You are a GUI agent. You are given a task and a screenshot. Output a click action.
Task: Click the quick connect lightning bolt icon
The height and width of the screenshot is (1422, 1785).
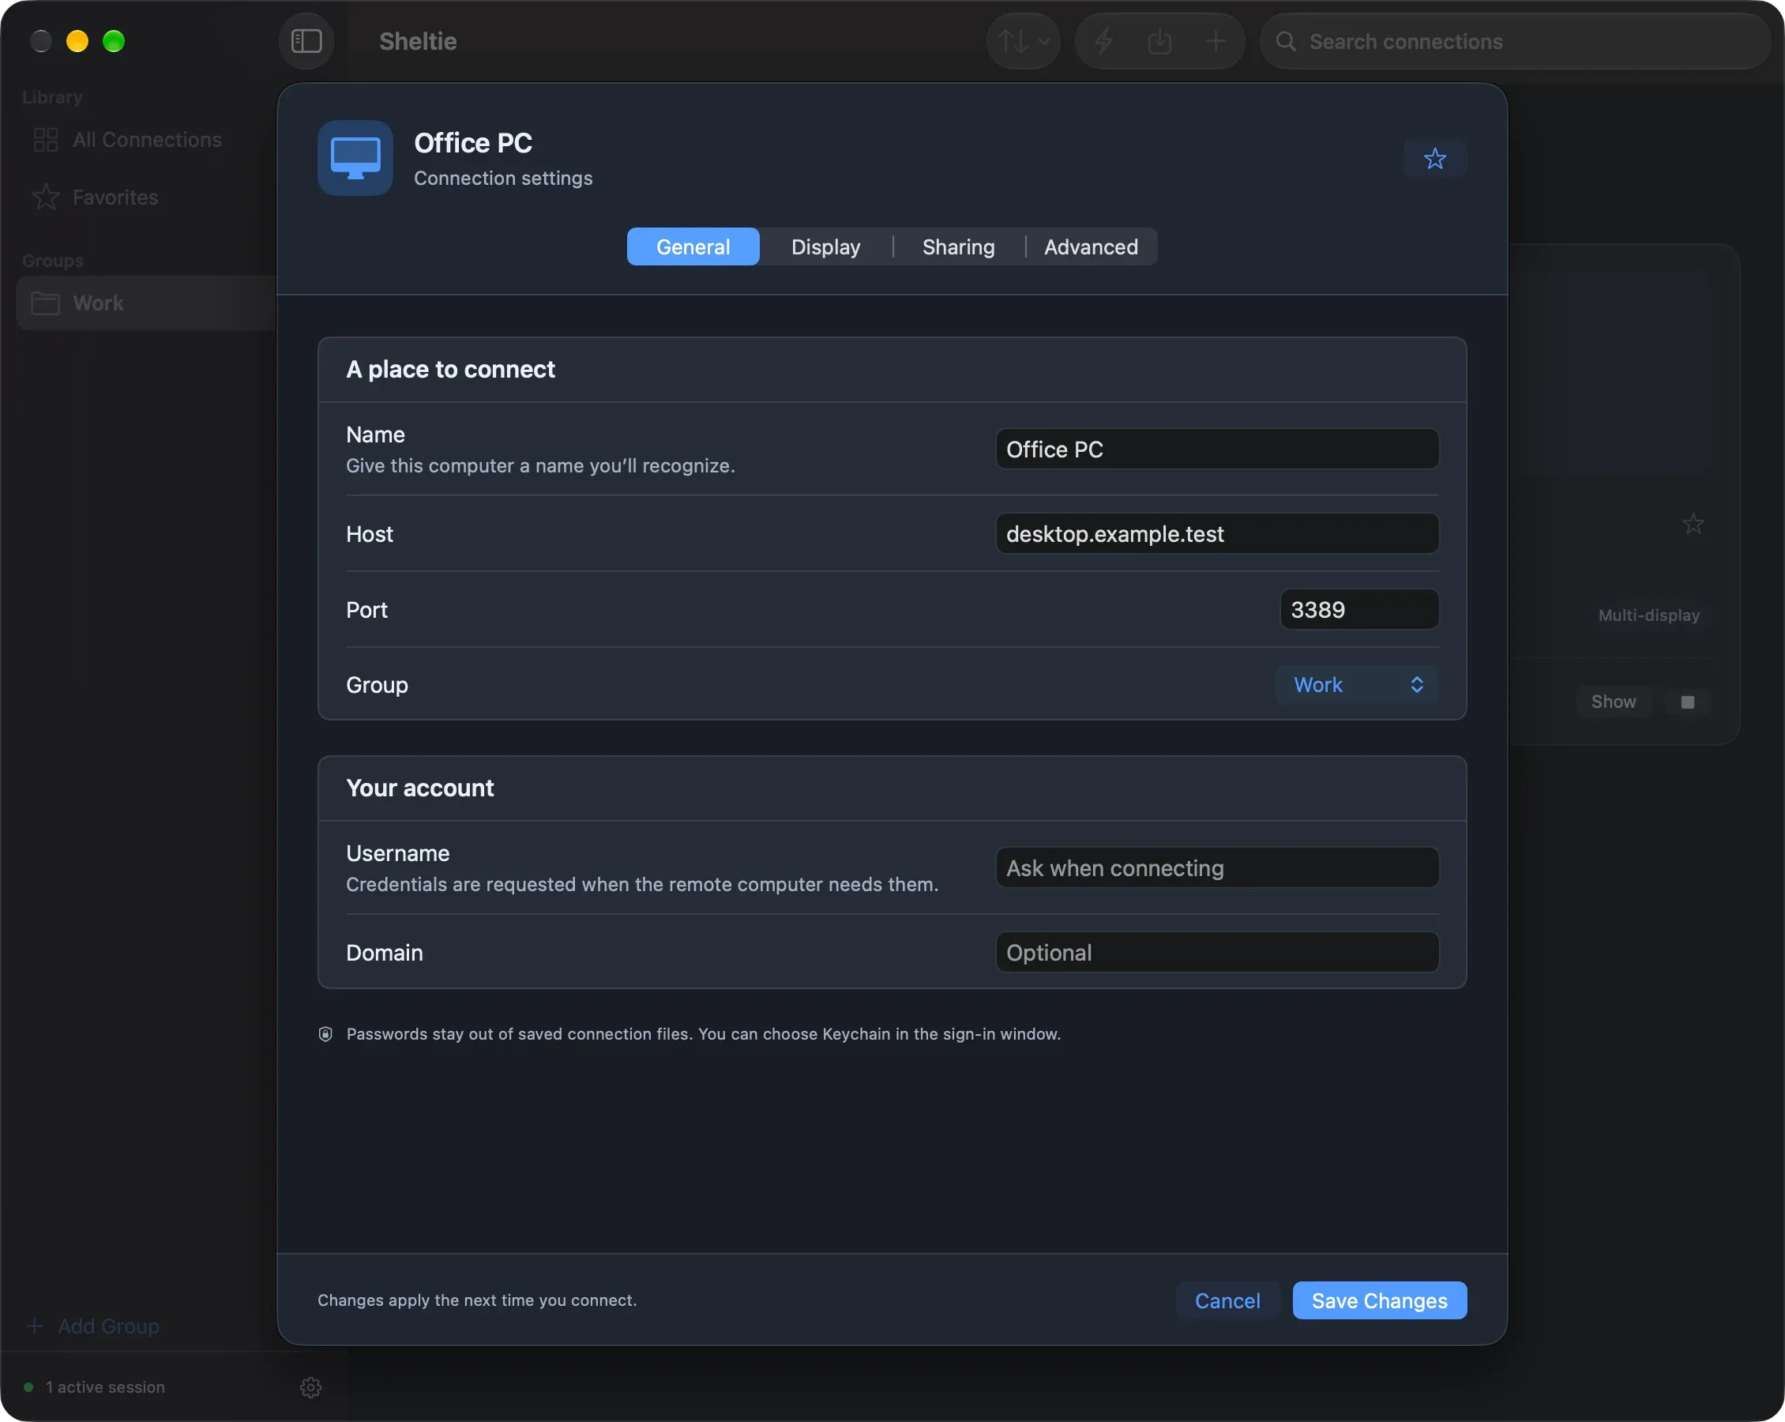1103,40
